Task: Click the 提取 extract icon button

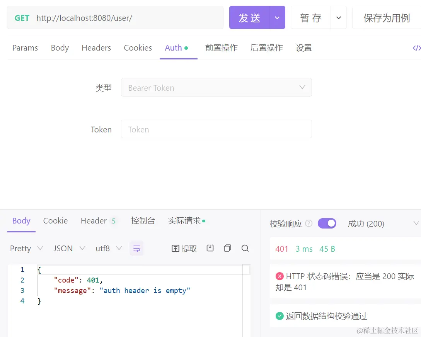Action: 184,249
